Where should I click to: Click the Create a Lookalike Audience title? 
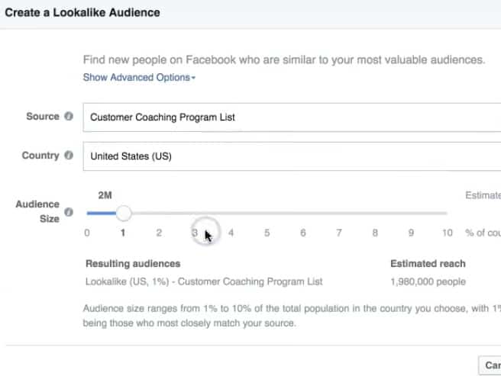pyautogui.click(x=83, y=13)
